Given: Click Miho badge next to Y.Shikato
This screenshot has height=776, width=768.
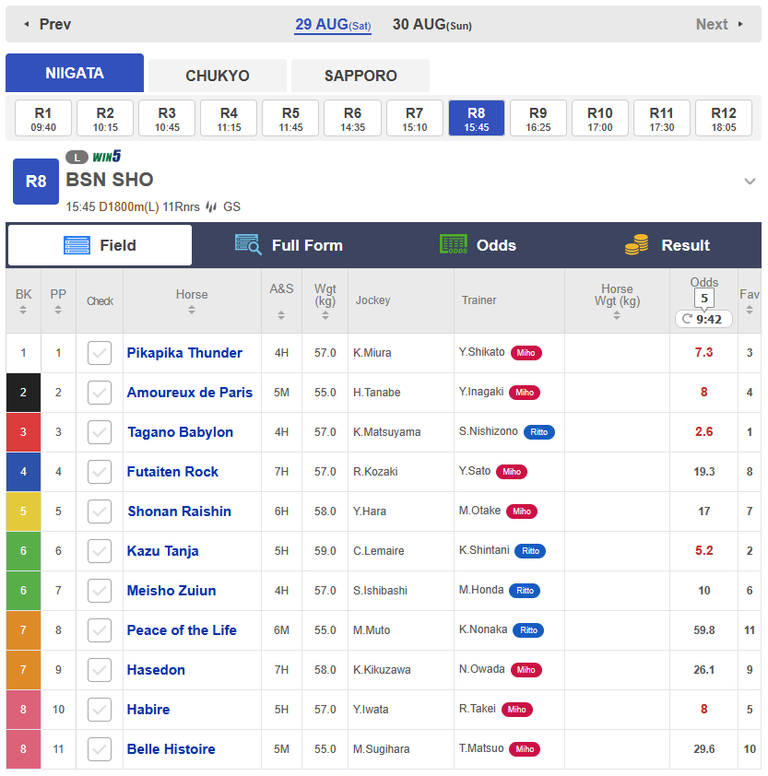Looking at the screenshot, I should pyautogui.click(x=526, y=353).
